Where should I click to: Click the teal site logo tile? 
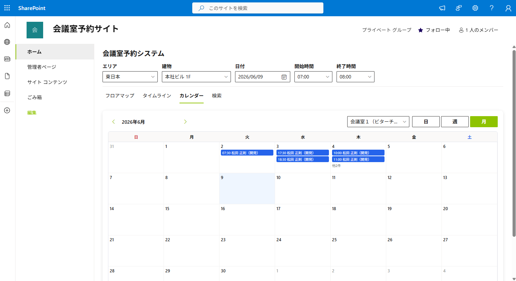(35, 30)
